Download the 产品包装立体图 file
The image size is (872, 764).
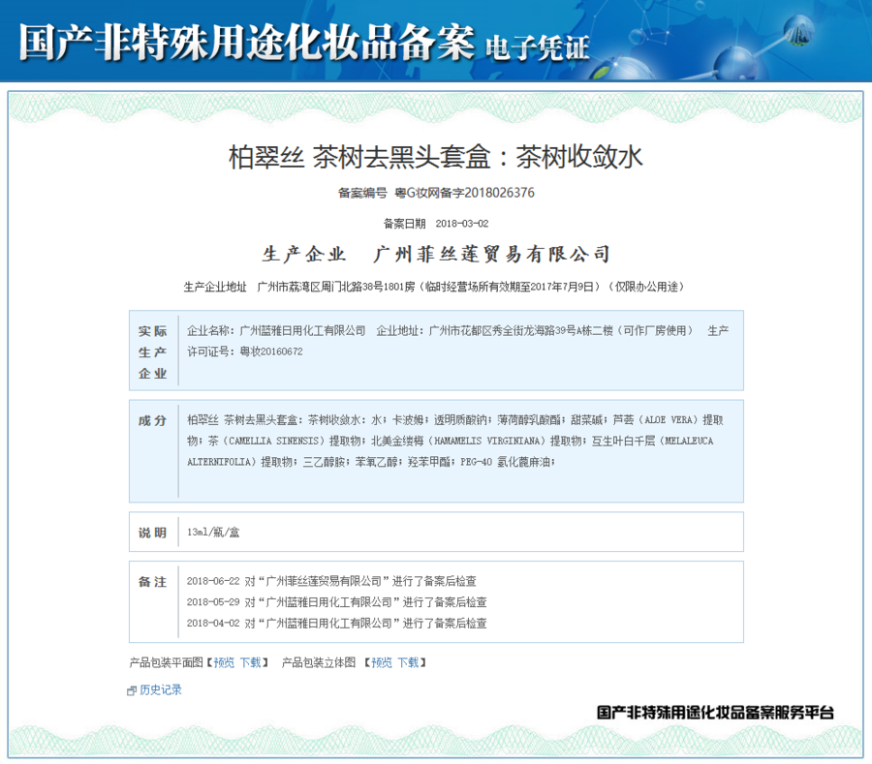pos(408,662)
